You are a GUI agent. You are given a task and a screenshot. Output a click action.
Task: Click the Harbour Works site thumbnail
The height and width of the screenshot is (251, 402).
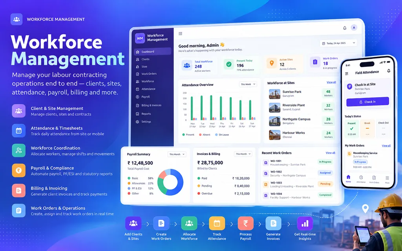[274, 135]
